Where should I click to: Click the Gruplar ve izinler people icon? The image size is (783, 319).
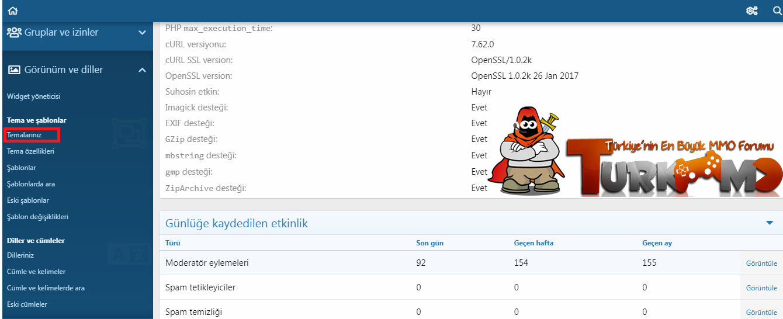[14, 32]
